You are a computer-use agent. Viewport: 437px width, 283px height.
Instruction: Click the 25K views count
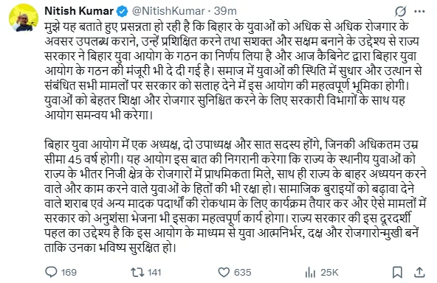[x=329, y=272]
